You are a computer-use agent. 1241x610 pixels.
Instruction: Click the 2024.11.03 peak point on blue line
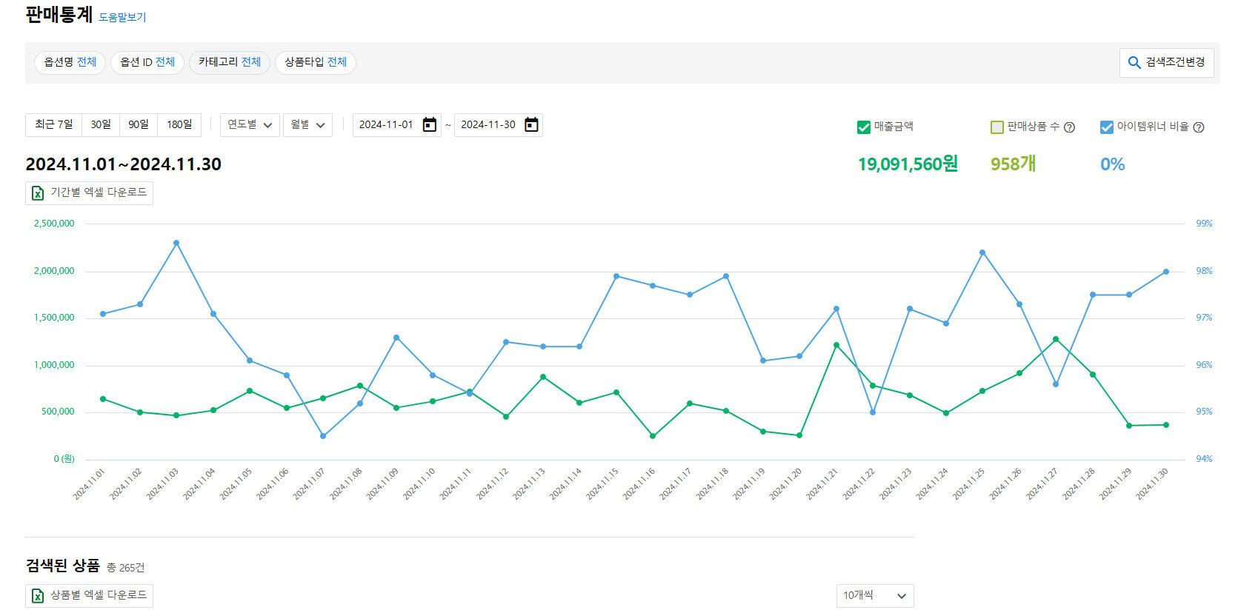[x=176, y=243]
